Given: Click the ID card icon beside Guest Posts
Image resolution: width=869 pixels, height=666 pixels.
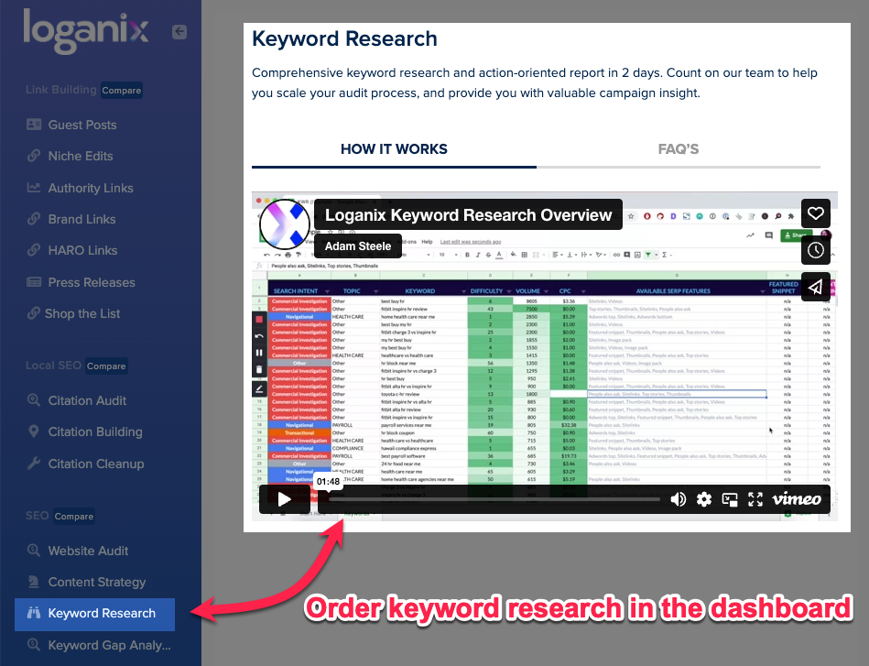Looking at the screenshot, I should 34,125.
